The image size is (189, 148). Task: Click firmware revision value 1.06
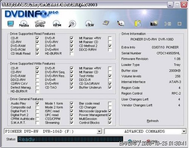click(x=177, y=59)
